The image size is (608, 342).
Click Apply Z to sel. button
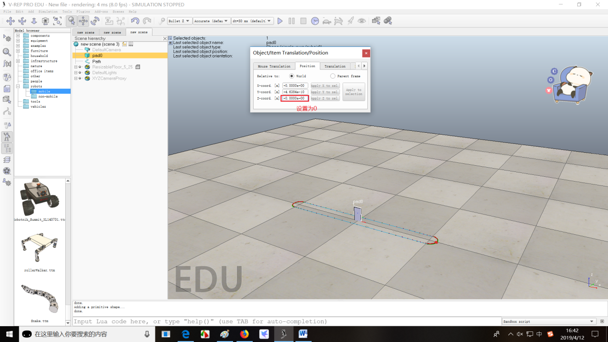coord(325,98)
